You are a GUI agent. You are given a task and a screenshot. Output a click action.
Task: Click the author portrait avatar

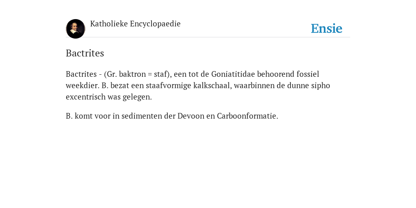[x=76, y=29]
